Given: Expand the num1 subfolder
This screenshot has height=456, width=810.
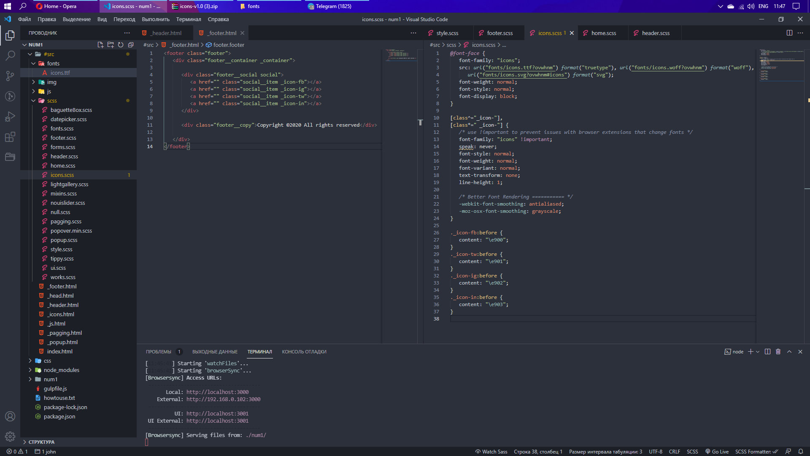Looking at the screenshot, I should point(30,379).
